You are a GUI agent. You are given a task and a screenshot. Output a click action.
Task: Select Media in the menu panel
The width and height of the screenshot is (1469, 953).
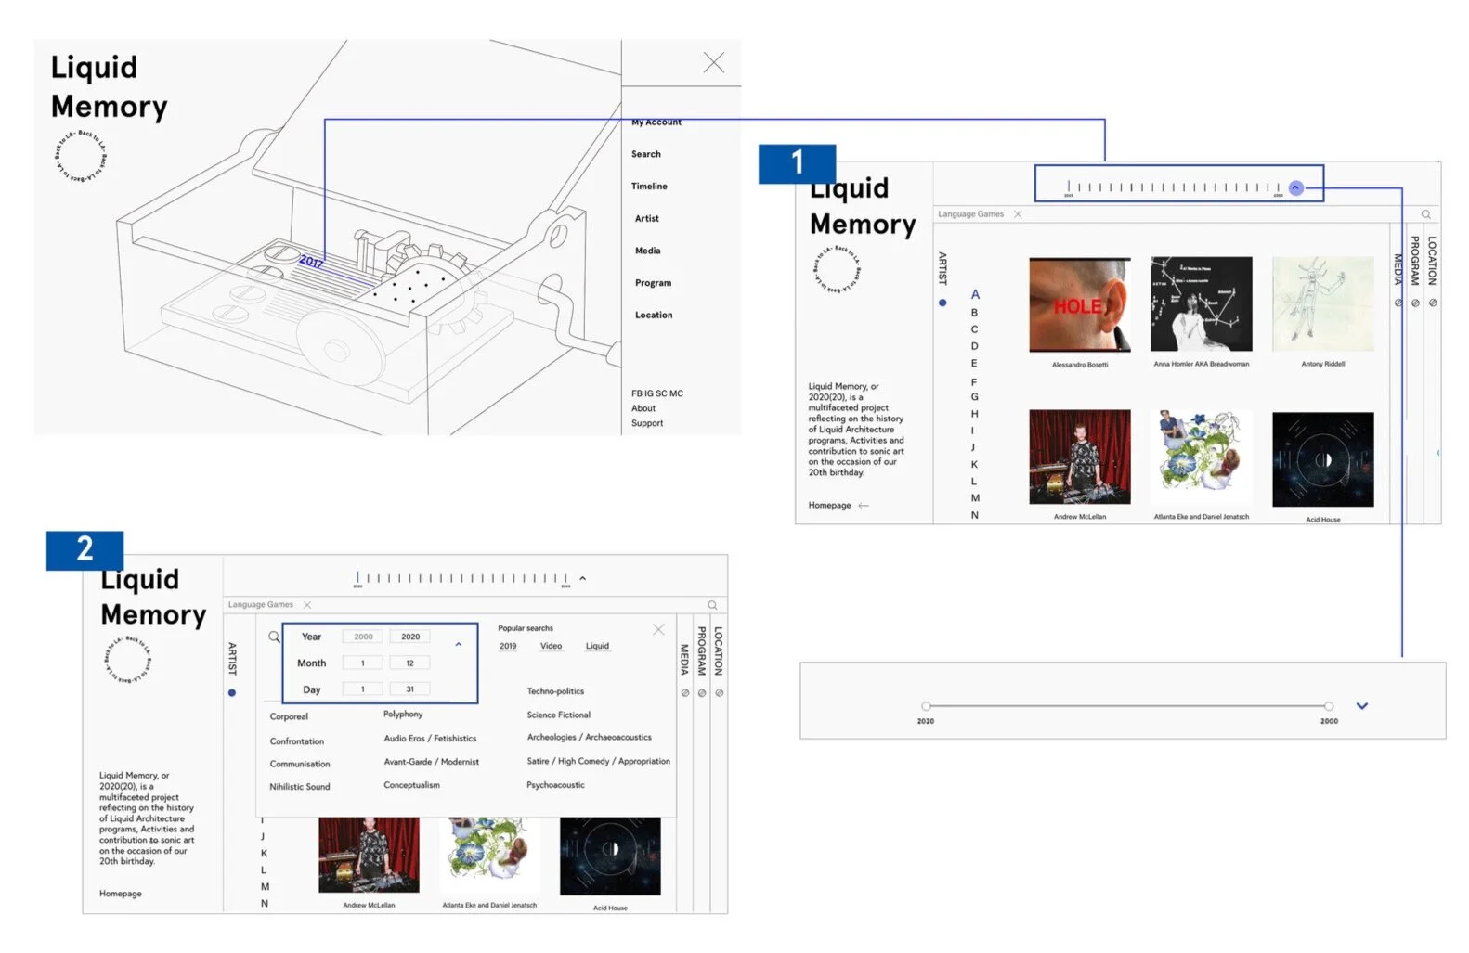(648, 251)
